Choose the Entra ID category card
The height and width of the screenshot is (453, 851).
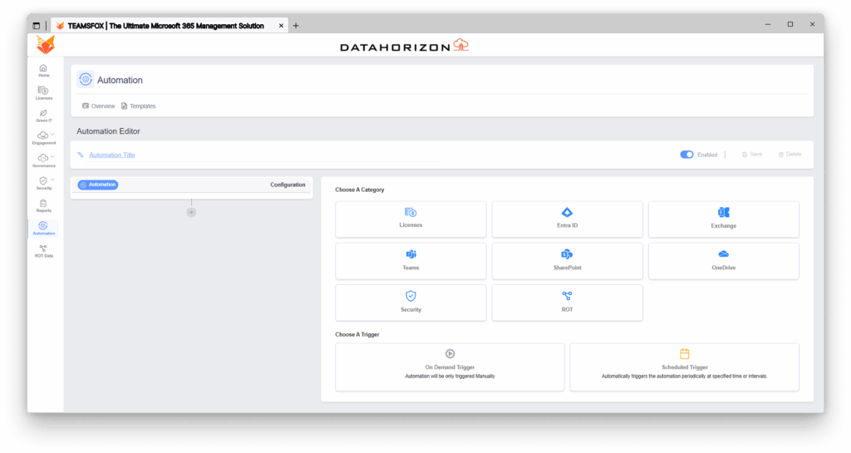tap(567, 219)
